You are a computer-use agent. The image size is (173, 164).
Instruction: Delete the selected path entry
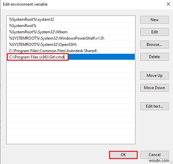point(154,57)
